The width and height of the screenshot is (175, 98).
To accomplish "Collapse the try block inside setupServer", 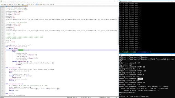I will click(5, 73).
